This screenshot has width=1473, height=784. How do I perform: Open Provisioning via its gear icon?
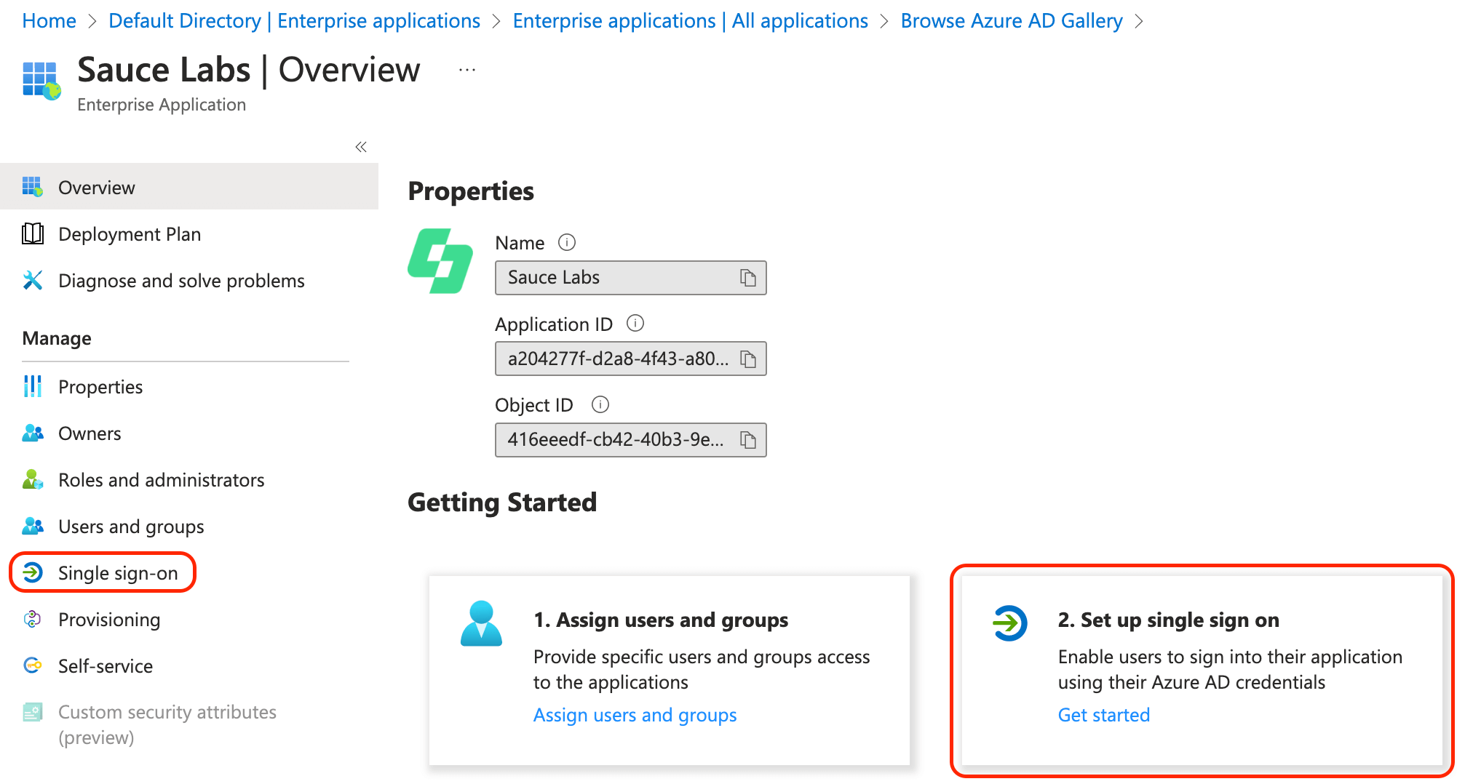click(33, 619)
